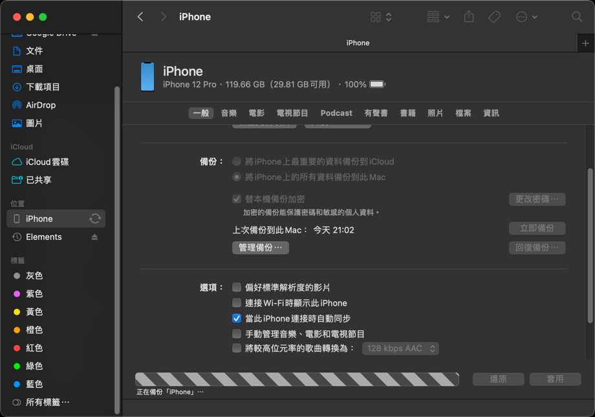This screenshot has height=417, width=595.
Task: Switch to the 書籍 tab
Action: pos(408,113)
